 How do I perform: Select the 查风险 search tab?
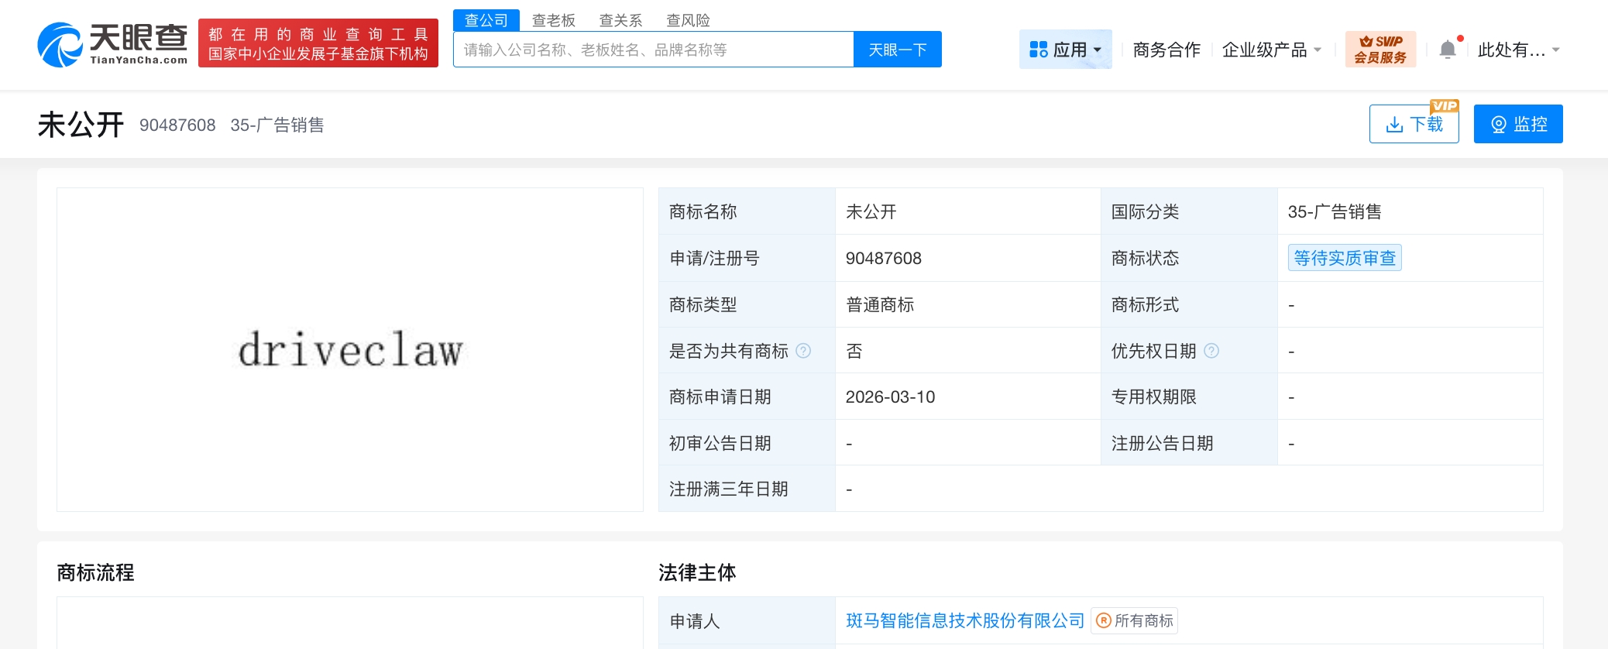pyautogui.click(x=688, y=20)
